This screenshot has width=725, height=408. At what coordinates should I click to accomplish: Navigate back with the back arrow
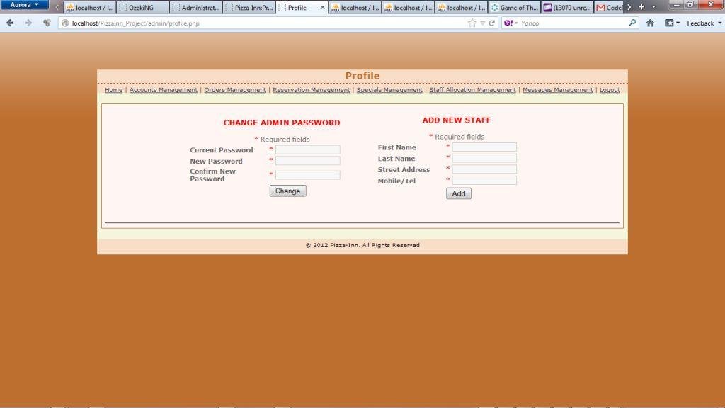9,23
